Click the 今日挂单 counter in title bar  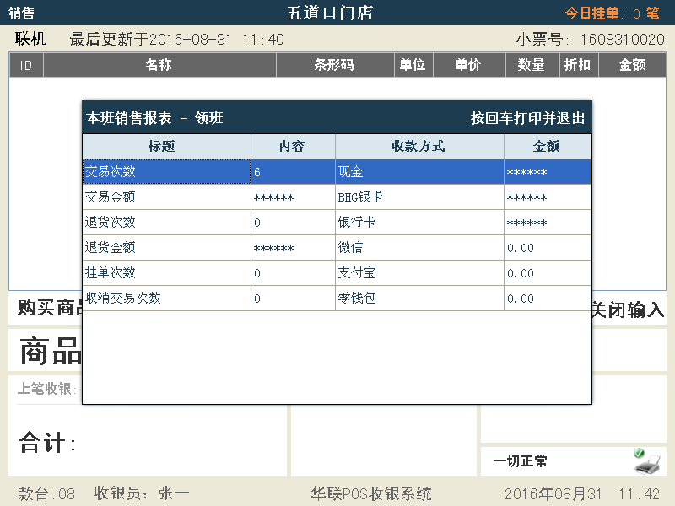click(x=612, y=13)
